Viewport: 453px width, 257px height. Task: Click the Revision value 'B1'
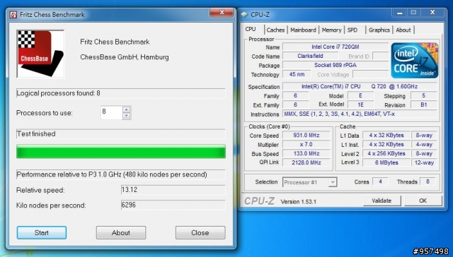point(424,104)
